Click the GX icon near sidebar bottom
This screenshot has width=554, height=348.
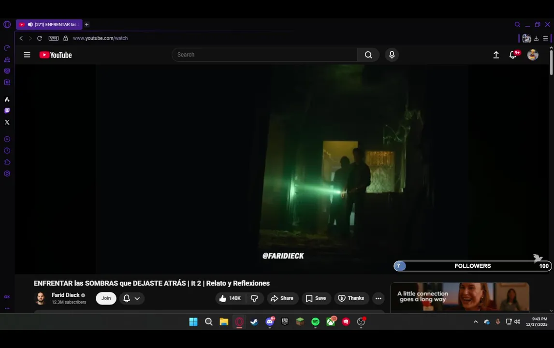[7, 297]
